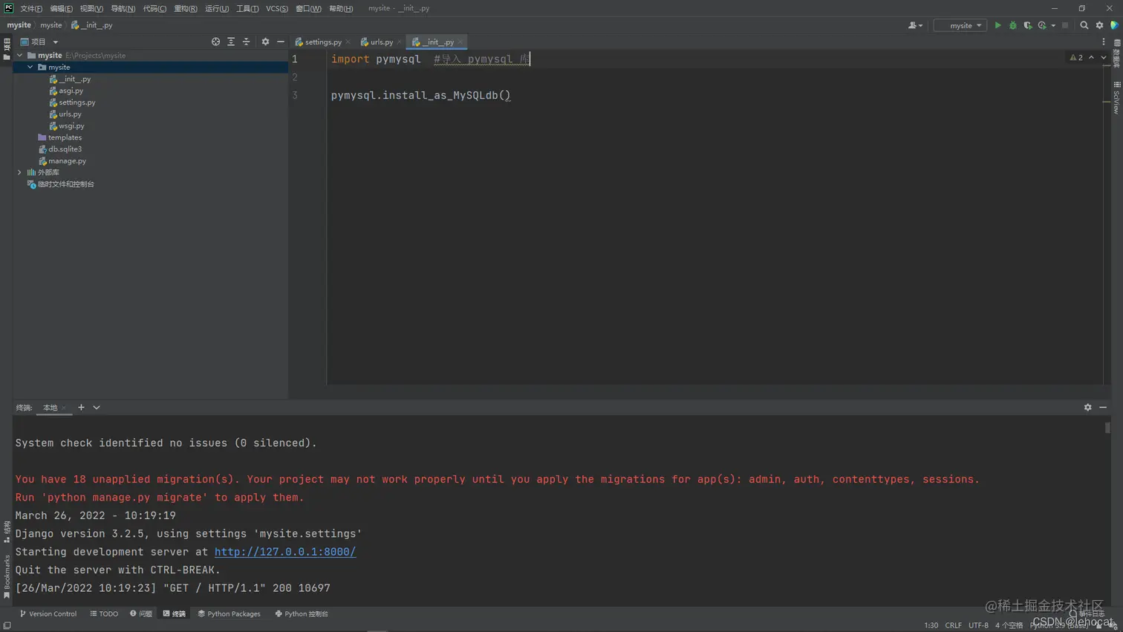
Task: Close the 本地 terminal tab
Action: (x=64, y=408)
